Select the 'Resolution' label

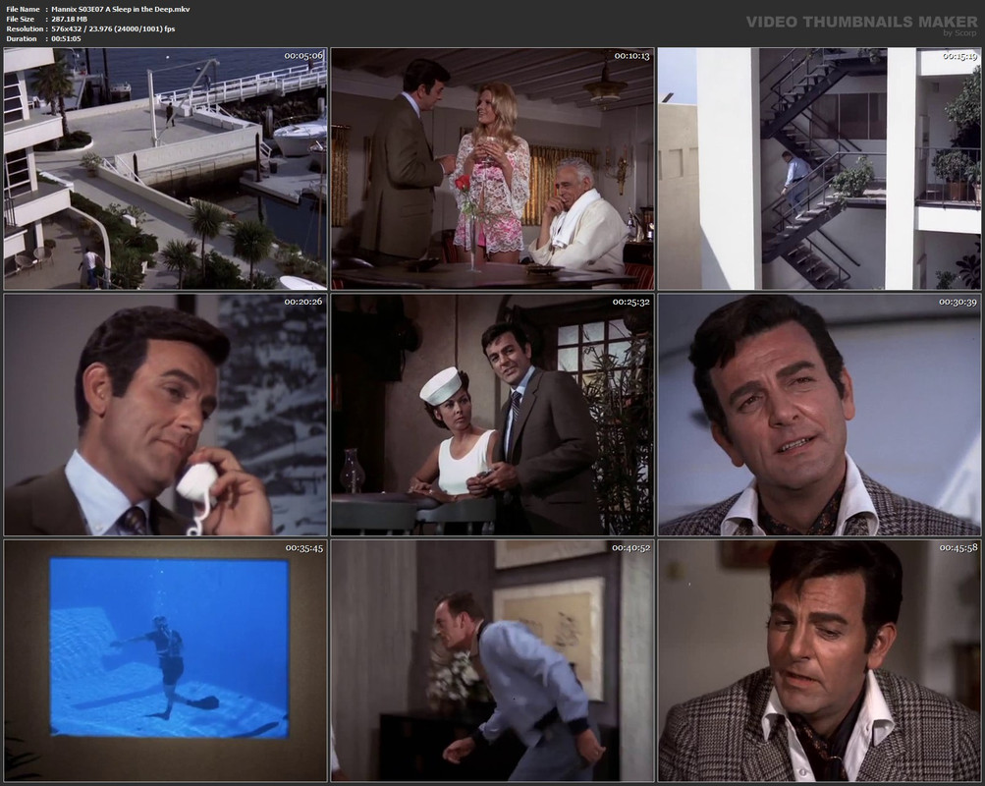[25, 28]
